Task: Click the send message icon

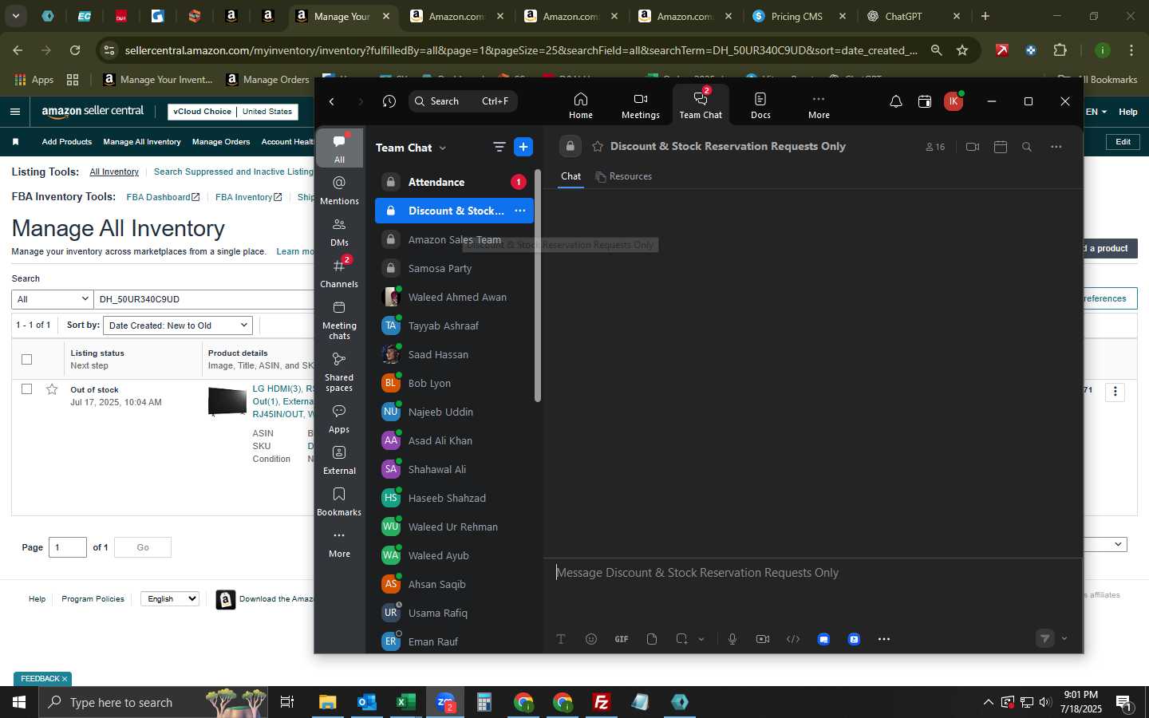Action: (x=1044, y=638)
